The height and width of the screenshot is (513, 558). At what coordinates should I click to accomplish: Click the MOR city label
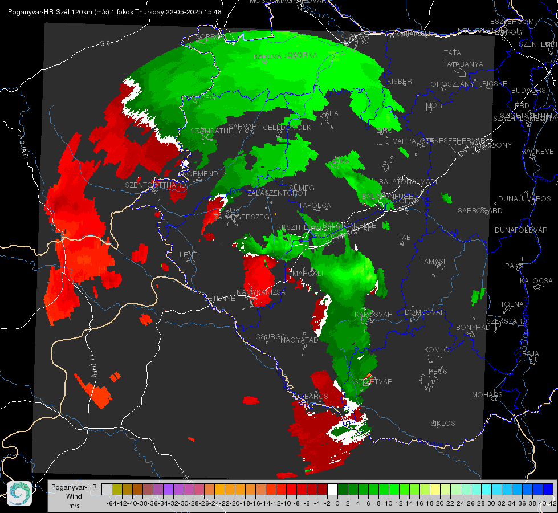pyautogui.click(x=434, y=105)
